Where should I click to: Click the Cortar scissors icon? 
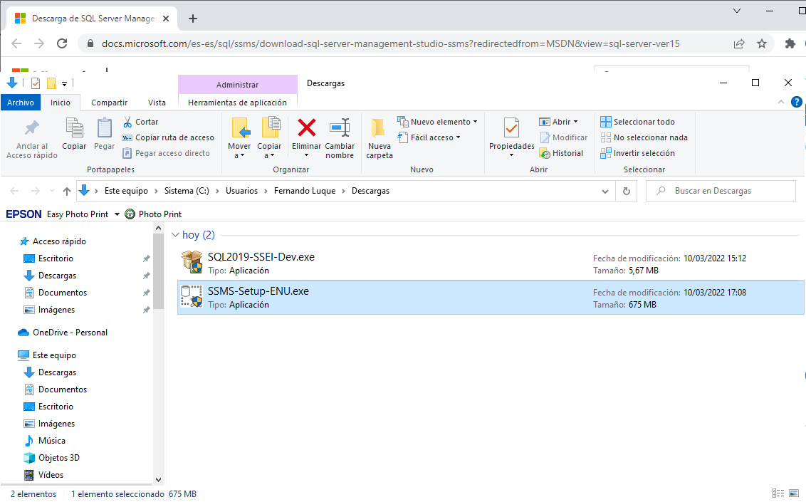coord(127,122)
